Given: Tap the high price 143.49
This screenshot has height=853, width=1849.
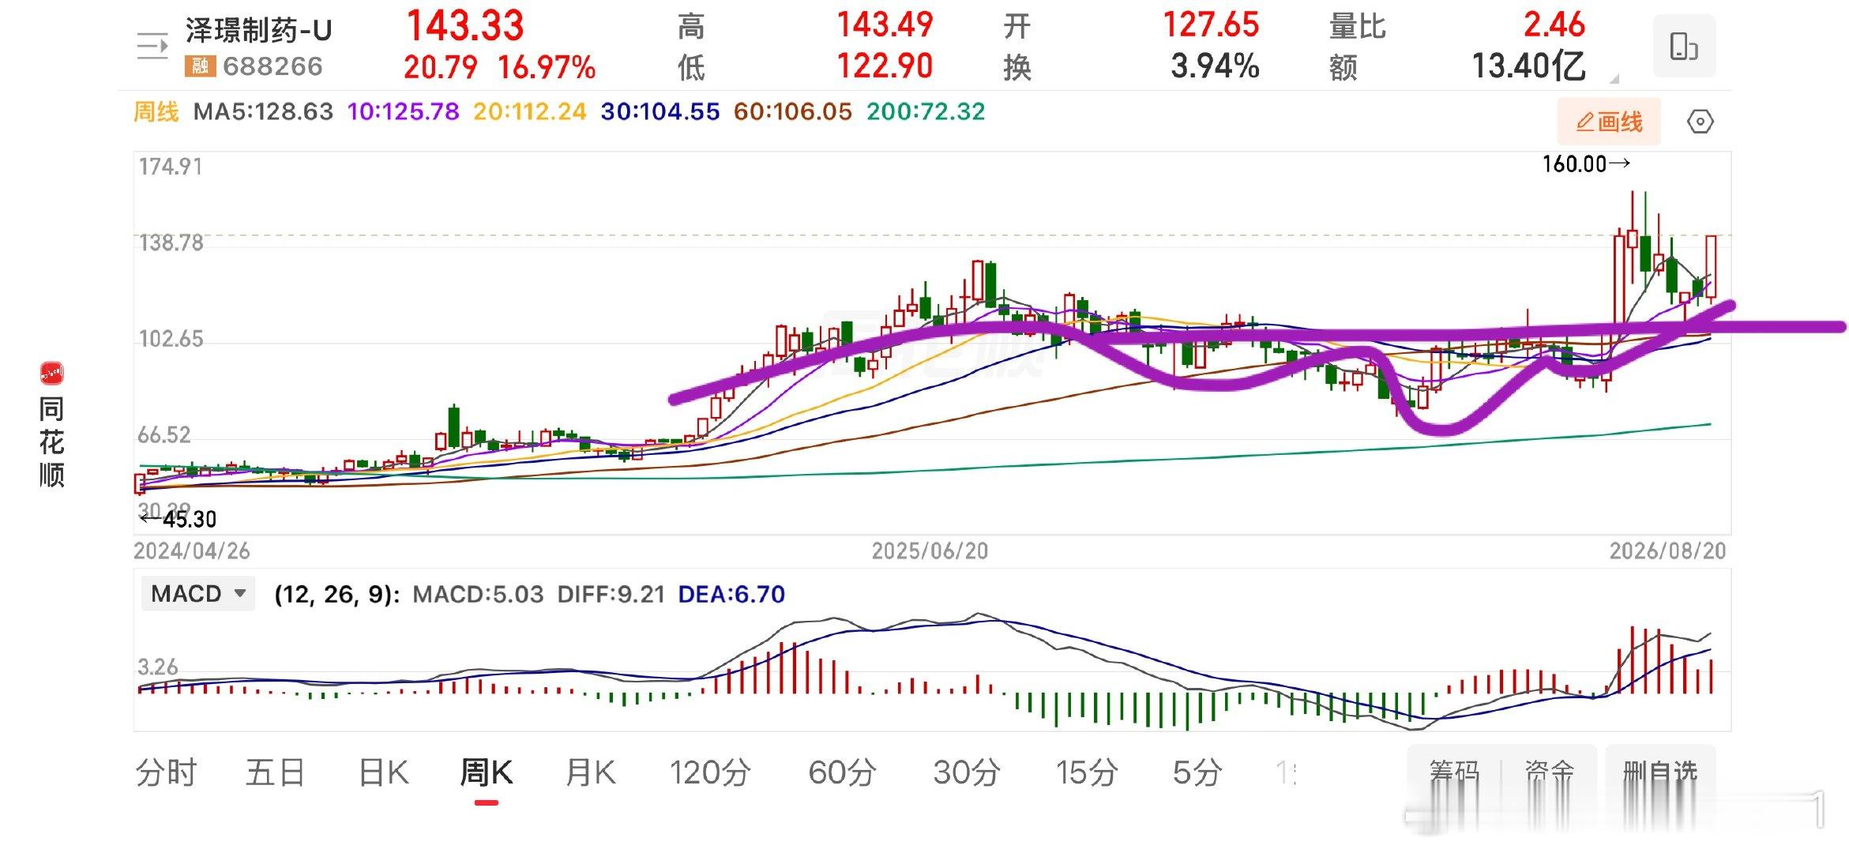Looking at the screenshot, I should coord(885,25).
